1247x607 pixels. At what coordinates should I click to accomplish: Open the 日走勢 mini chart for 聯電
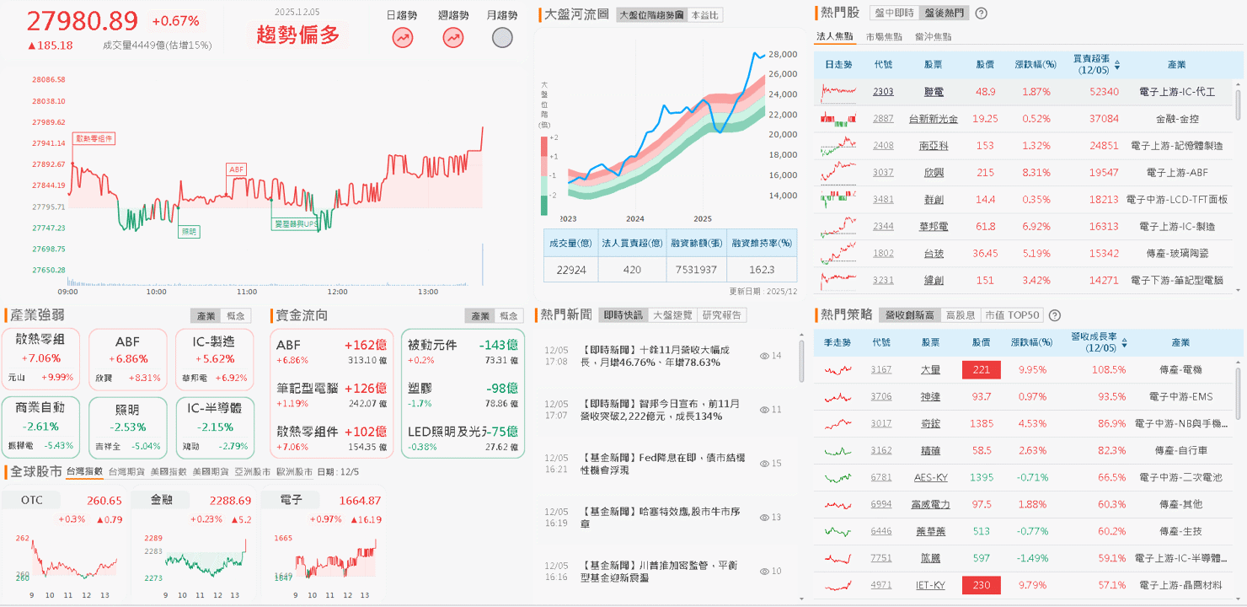tap(838, 91)
